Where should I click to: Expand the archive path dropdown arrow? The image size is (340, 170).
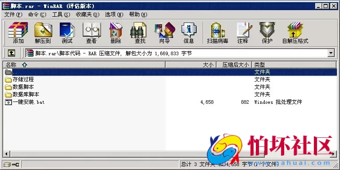pyautogui.click(x=331, y=53)
